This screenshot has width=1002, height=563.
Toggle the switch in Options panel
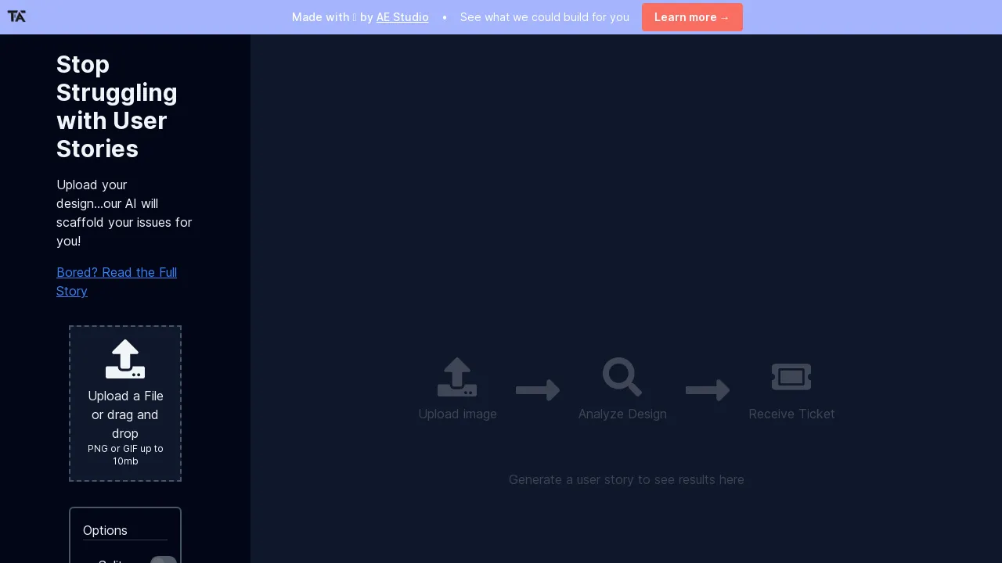click(164, 560)
